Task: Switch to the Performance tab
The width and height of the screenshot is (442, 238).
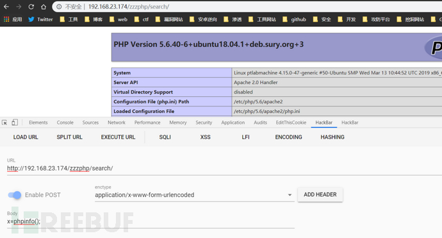Action: [x=147, y=123]
